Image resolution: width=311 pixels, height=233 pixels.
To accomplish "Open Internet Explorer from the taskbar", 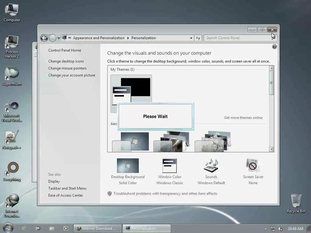I will coord(24,228).
